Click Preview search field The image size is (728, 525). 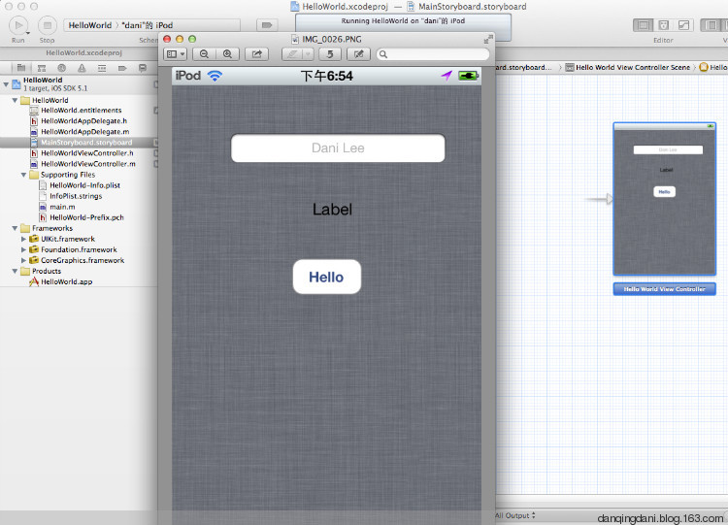coord(433,54)
